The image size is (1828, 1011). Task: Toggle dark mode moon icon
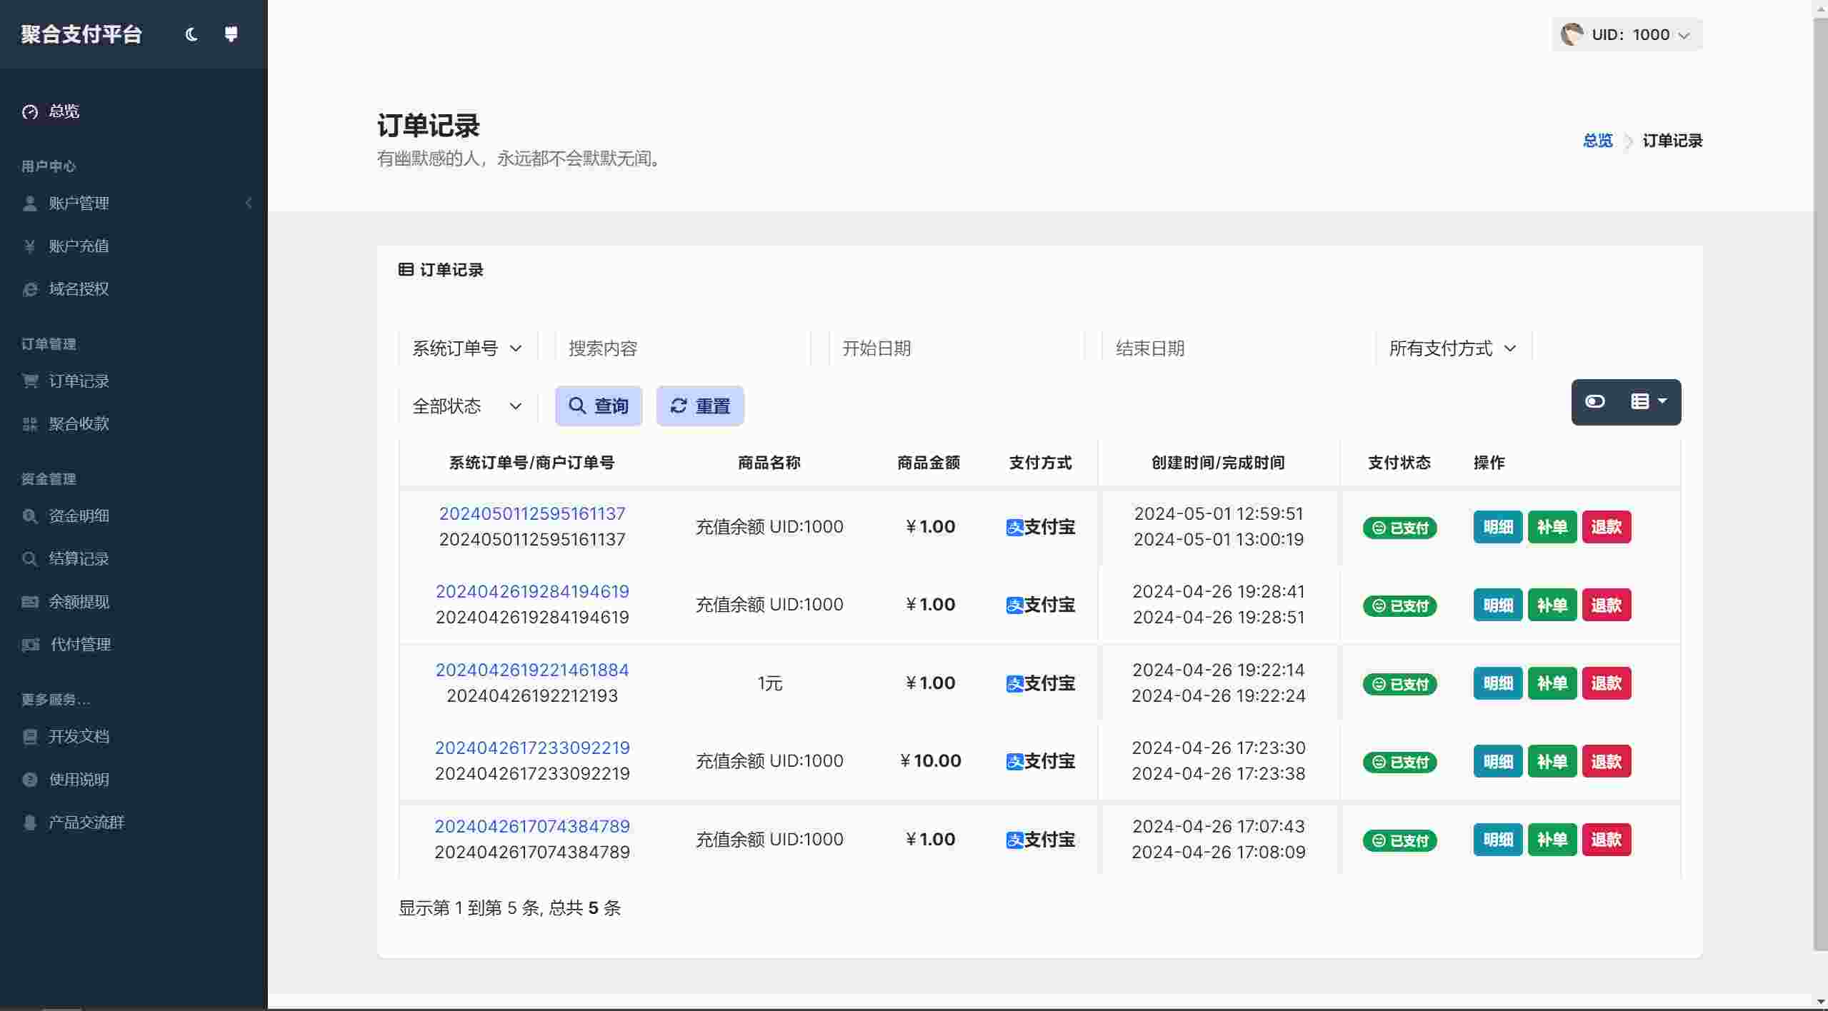click(x=191, y=34)
